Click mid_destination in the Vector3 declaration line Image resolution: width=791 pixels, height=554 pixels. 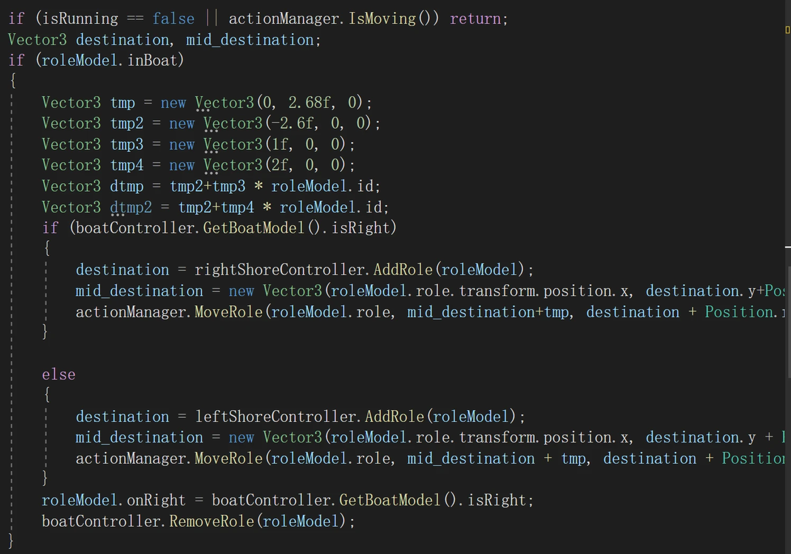(x=250, y=40)
